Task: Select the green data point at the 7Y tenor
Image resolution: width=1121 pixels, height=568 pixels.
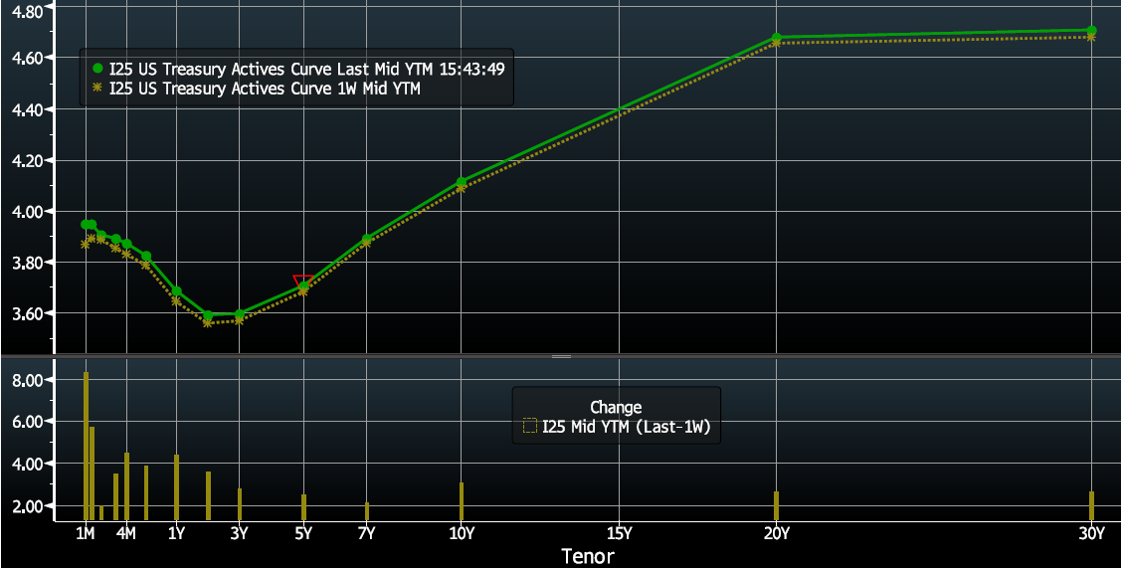Action: pos(367,239)
